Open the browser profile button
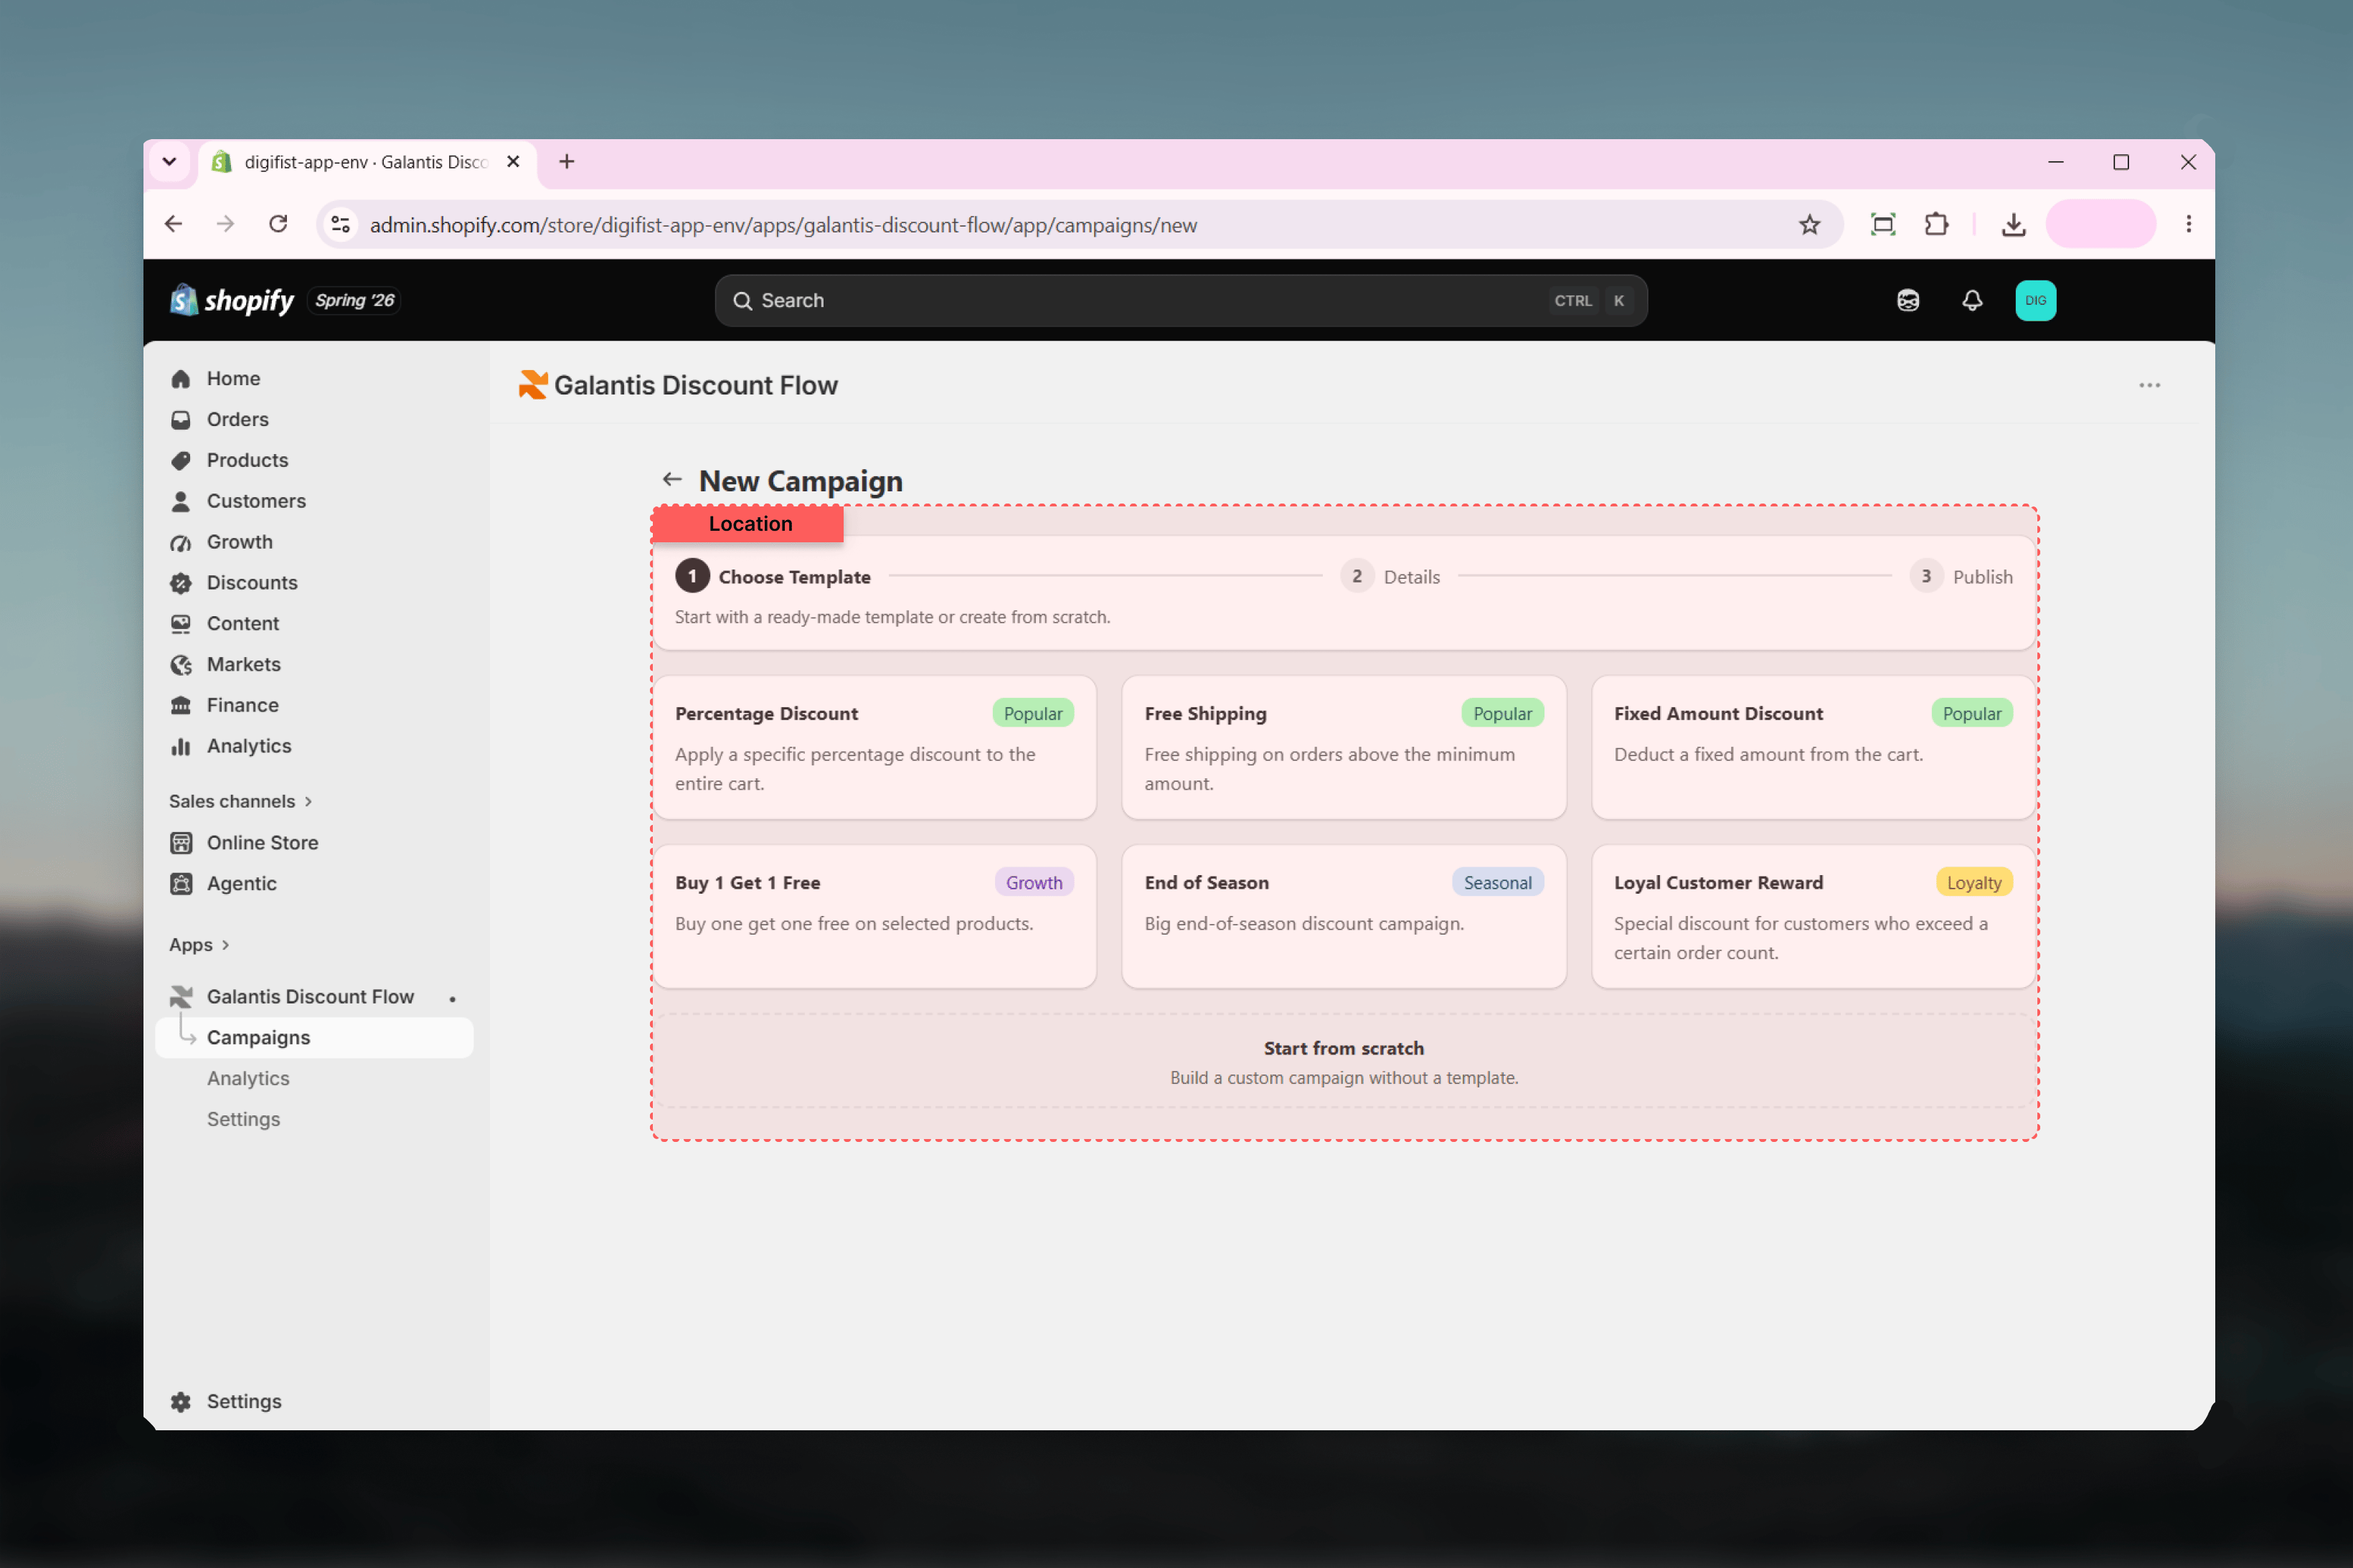The image size is (2353, 1568). coord(2101,224)
